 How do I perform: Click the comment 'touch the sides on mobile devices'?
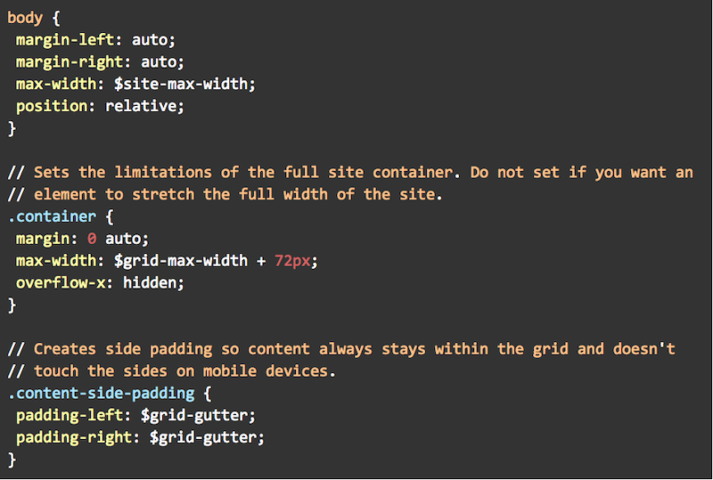172,371
